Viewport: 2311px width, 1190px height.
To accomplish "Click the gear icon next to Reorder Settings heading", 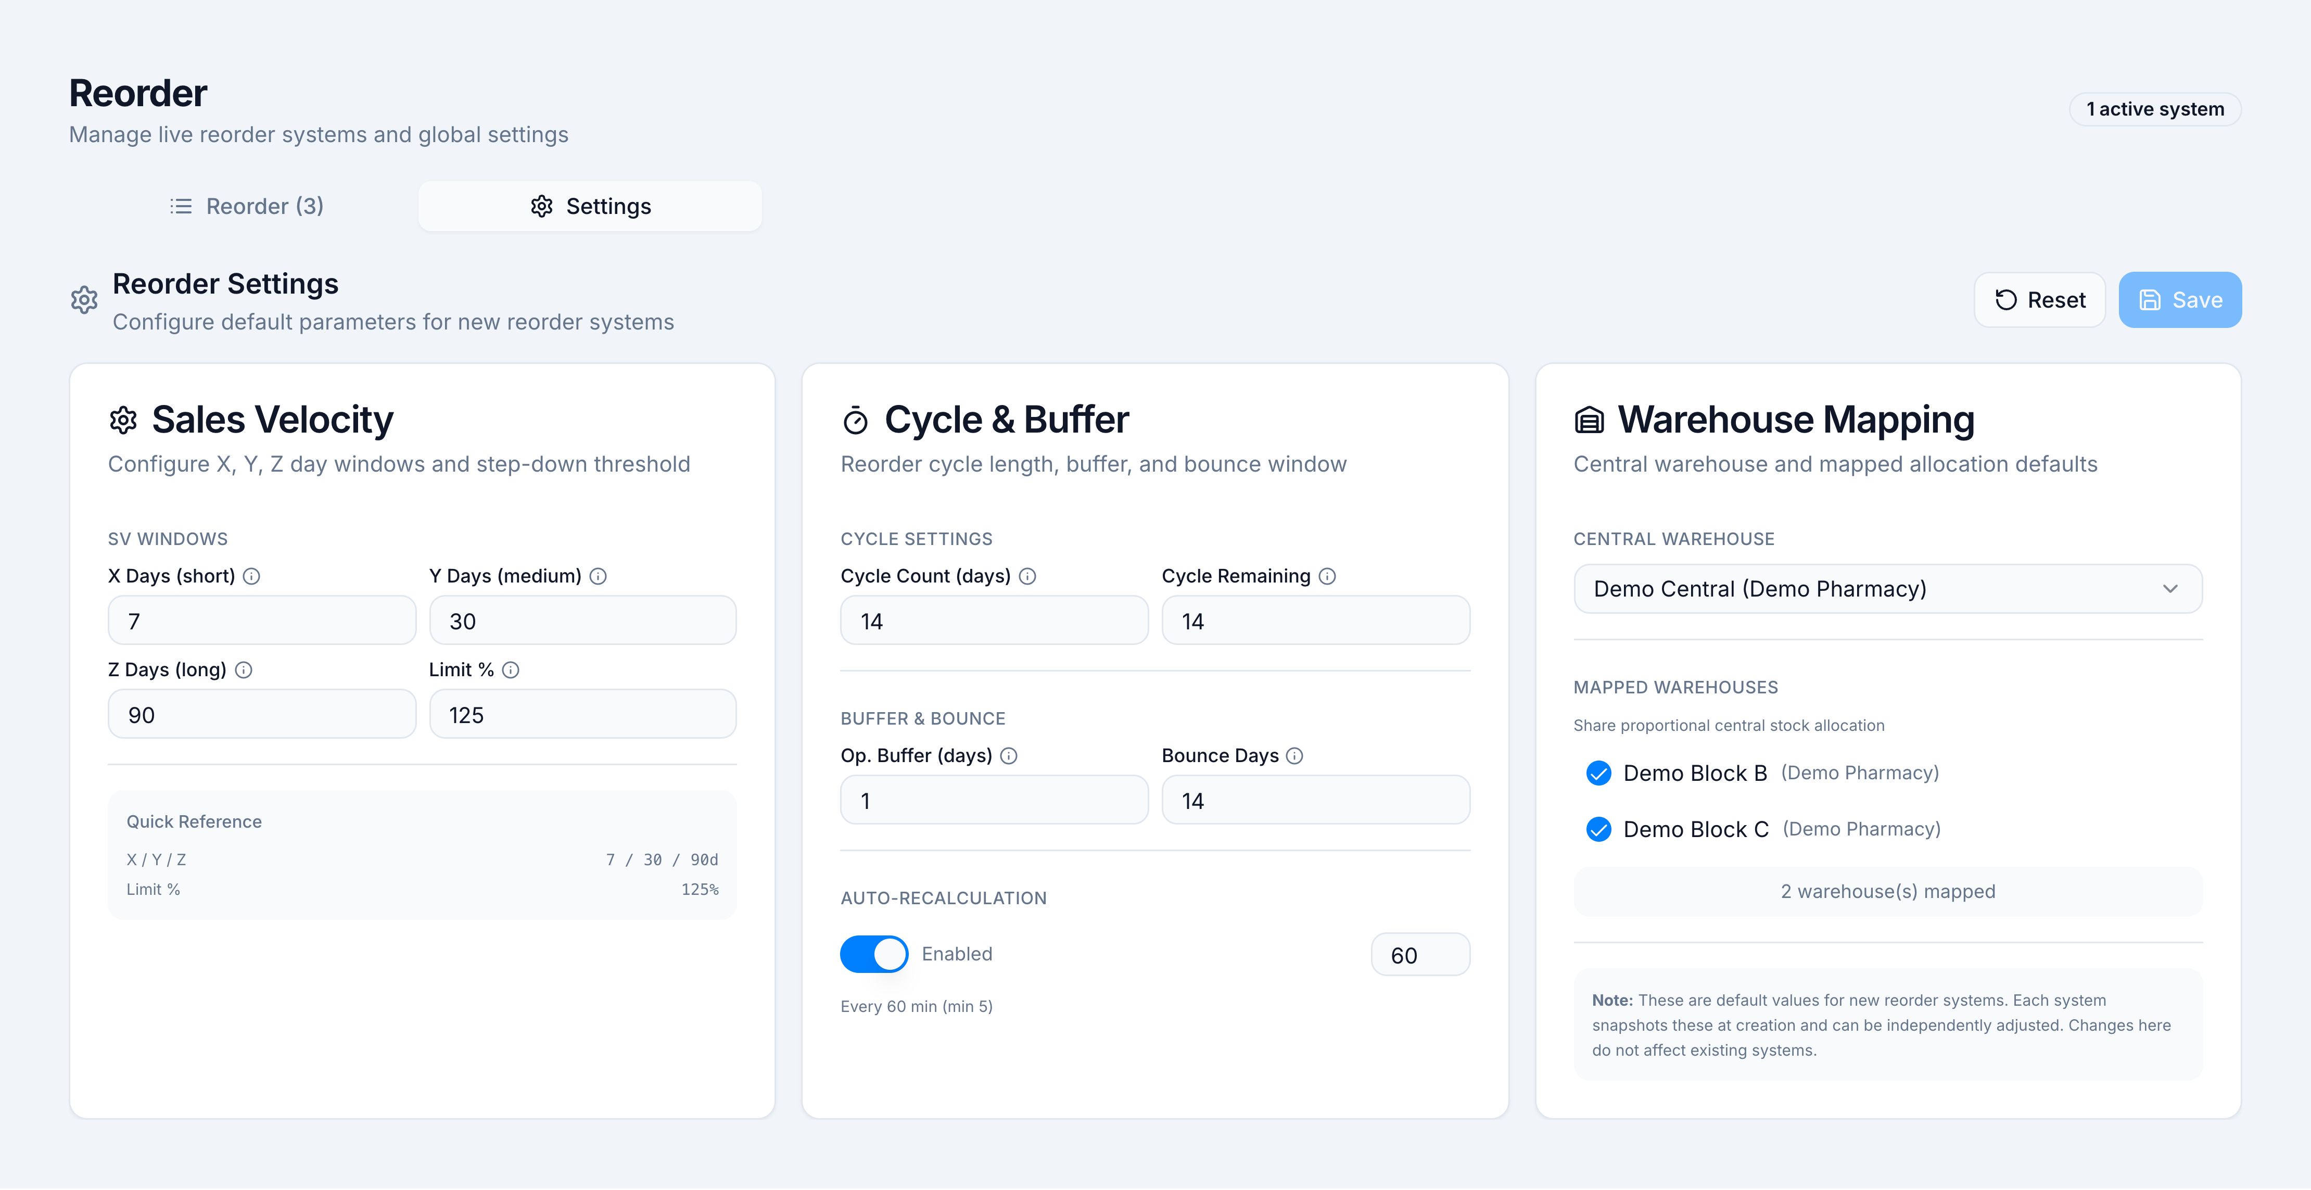I will click(84, 300).
